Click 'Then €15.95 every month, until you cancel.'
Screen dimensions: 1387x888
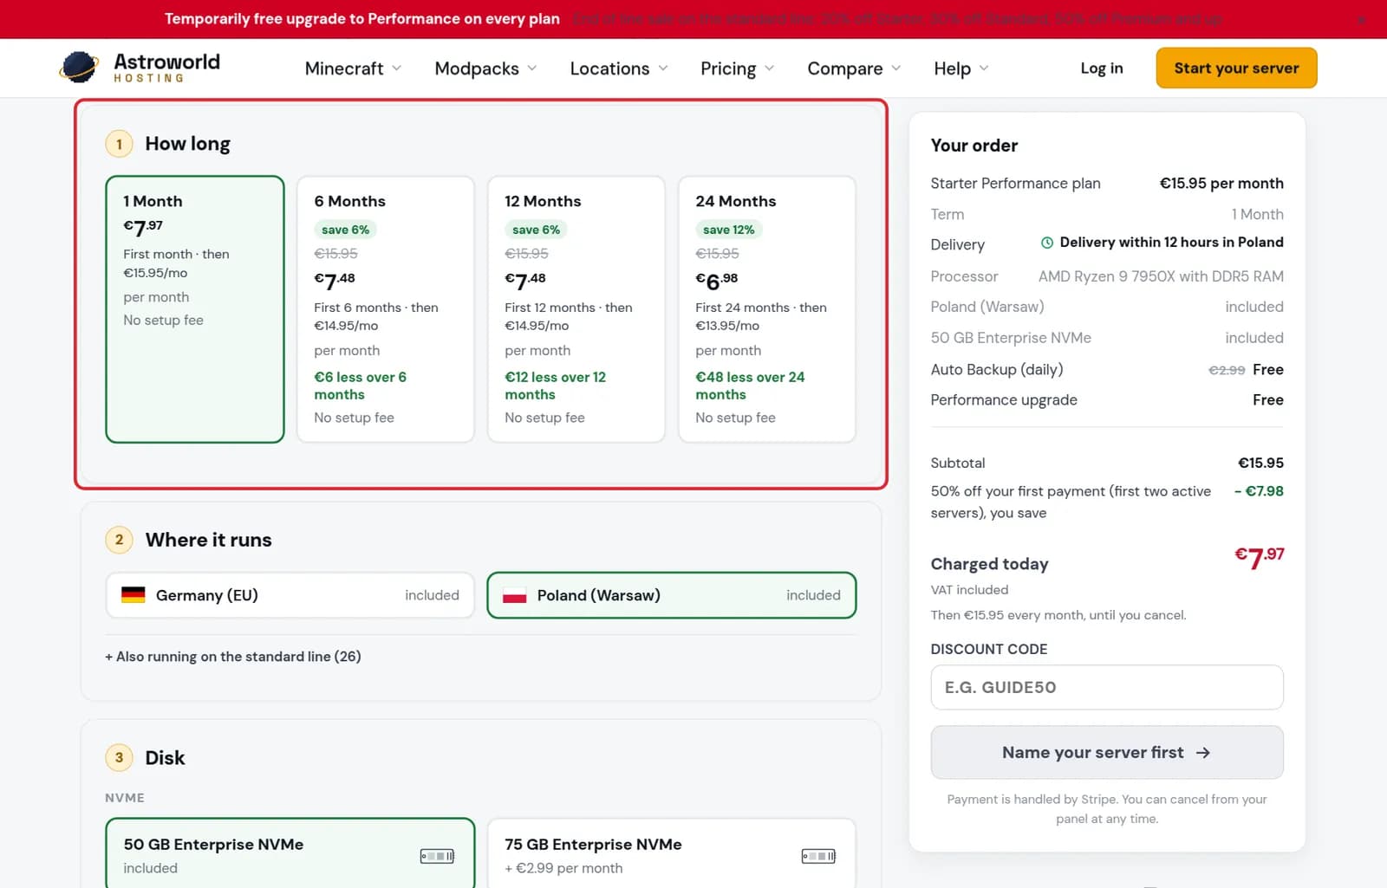click(1058, 615)
